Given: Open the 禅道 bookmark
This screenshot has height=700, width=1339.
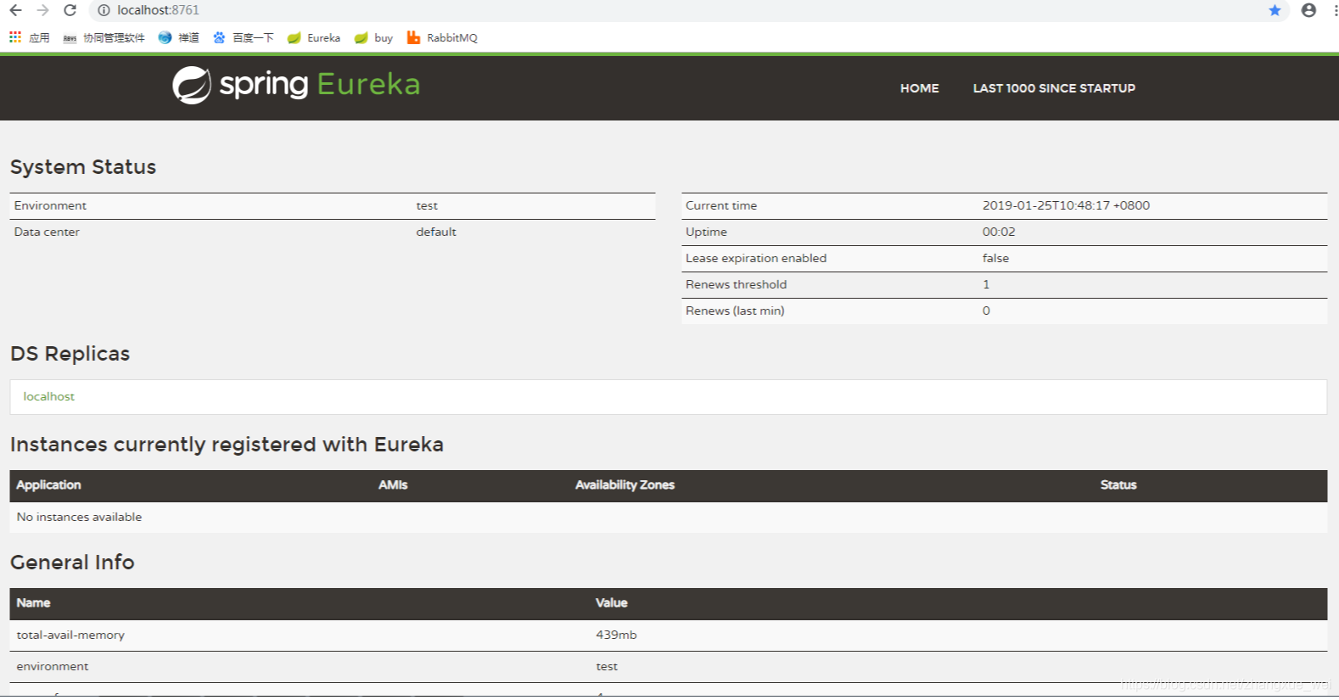Looking at the screenshot, I should coord(178,37).
